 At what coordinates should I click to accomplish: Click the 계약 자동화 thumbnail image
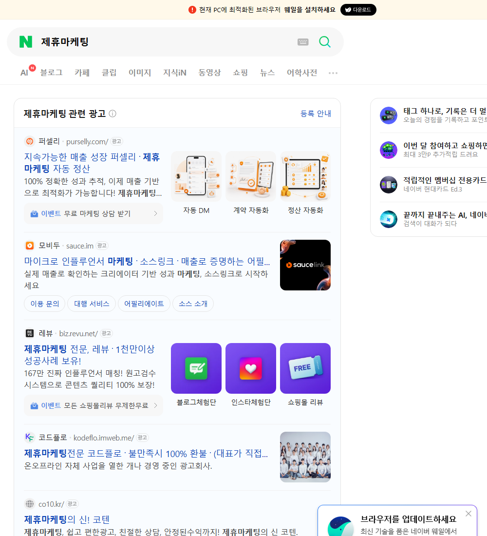(x=251, y=176)
